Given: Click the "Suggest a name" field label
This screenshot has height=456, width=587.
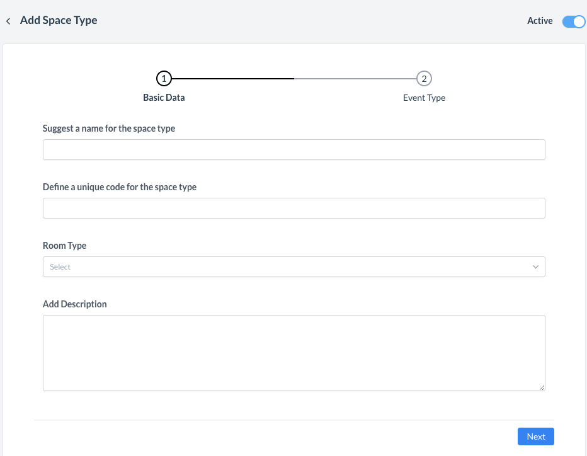Looking at the screenshot, I should click(x=109, y=128).
